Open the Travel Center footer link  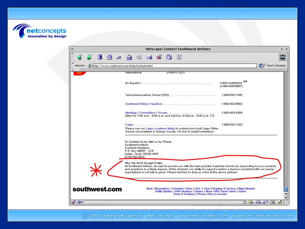[x=228, y=191]
